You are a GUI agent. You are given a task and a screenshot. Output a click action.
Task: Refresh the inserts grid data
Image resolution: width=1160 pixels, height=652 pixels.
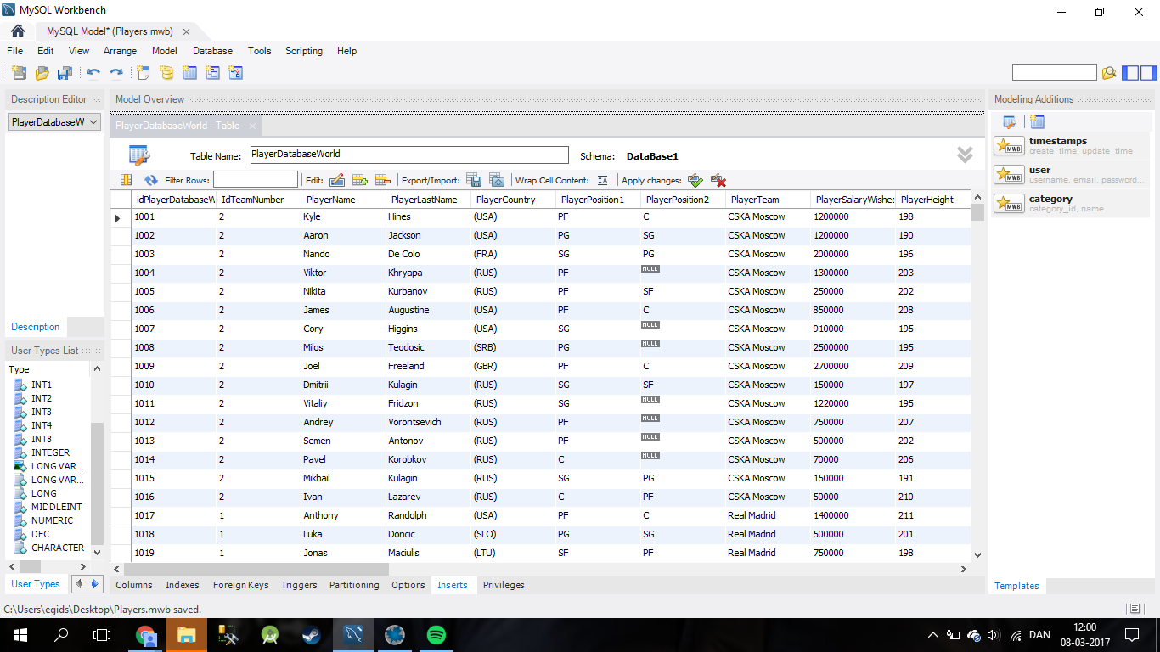pyautogui.click(x=151, y=180)
